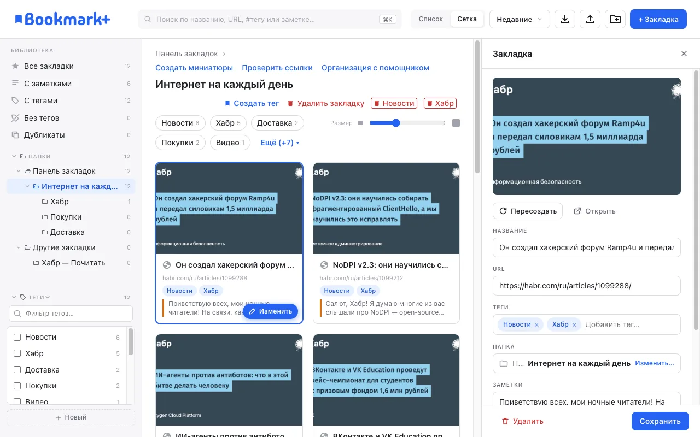
Task: Open the Дубликаты library section
Action: (x=71, y=135)
